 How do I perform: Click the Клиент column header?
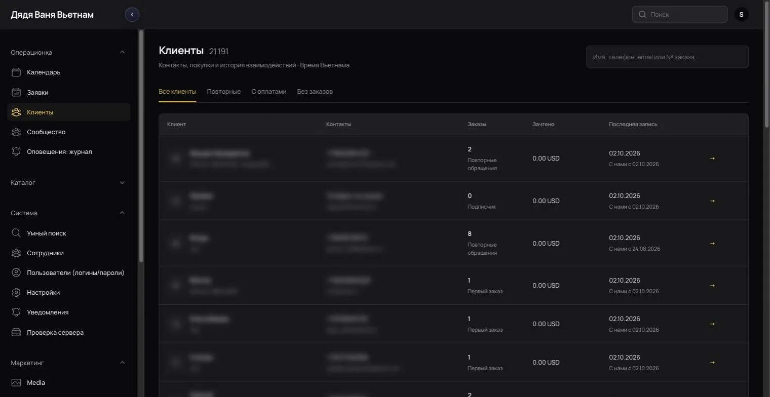(177, 124)
